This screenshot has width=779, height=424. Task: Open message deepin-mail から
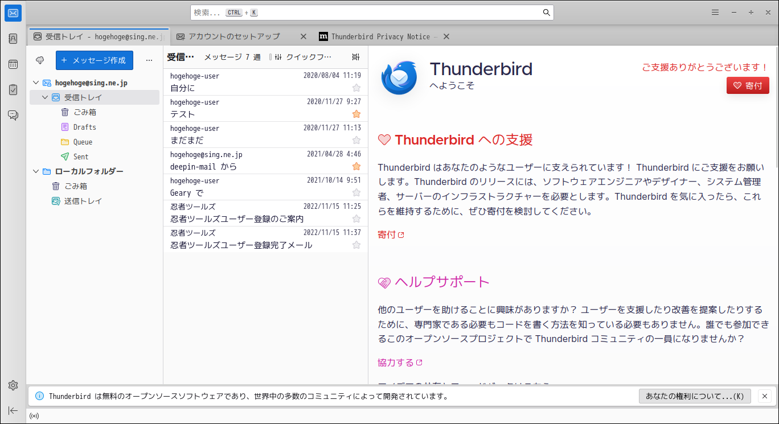pos(265,161)
